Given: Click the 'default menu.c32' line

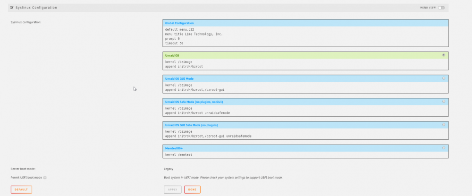Looking at the screenshot, I should [179, 29].
